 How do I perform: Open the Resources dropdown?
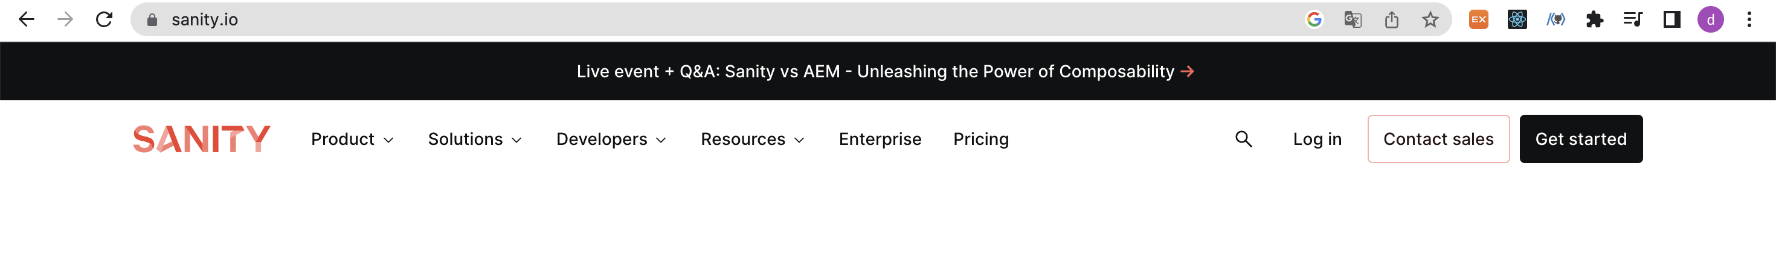(x=752, y=140)
